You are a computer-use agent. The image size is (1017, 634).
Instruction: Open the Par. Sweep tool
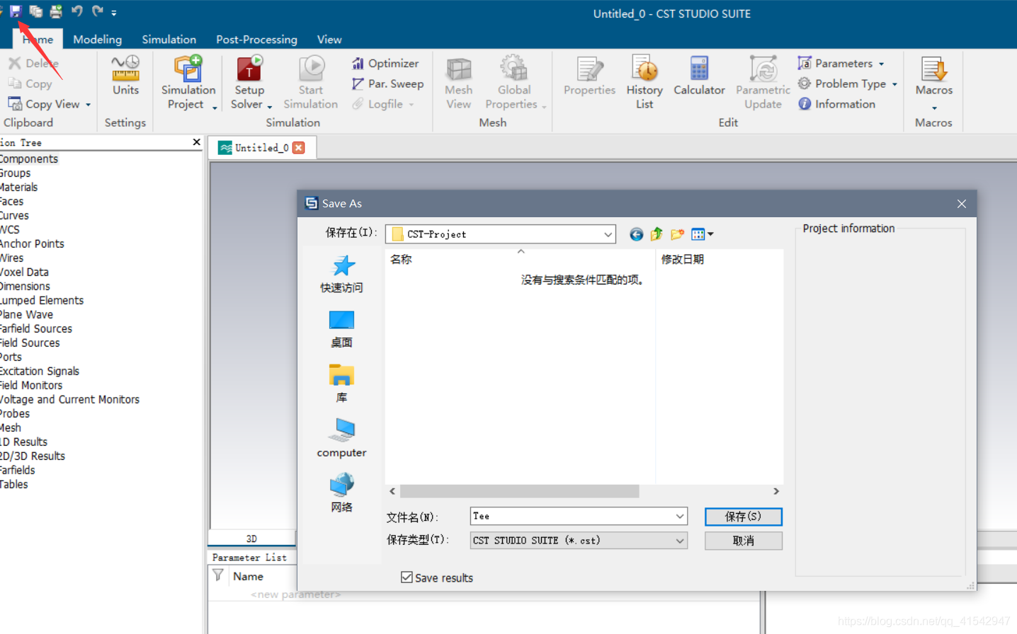[387, 83]
